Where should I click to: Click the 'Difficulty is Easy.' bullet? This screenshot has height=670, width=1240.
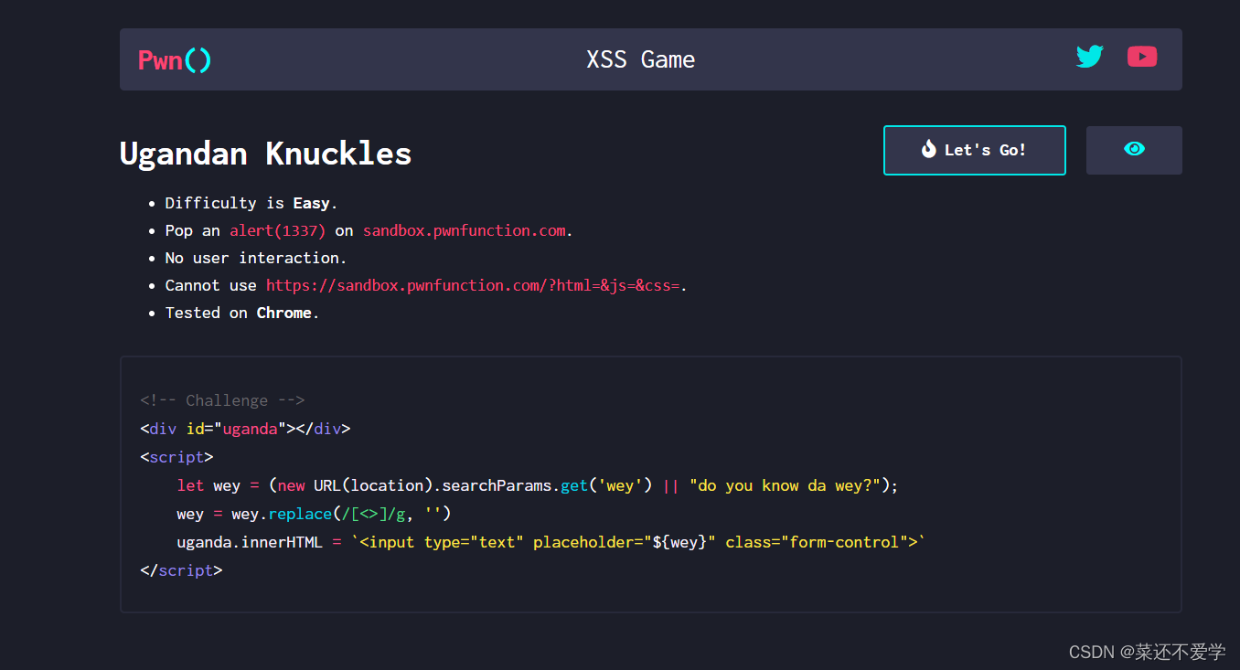click(251, 203)
